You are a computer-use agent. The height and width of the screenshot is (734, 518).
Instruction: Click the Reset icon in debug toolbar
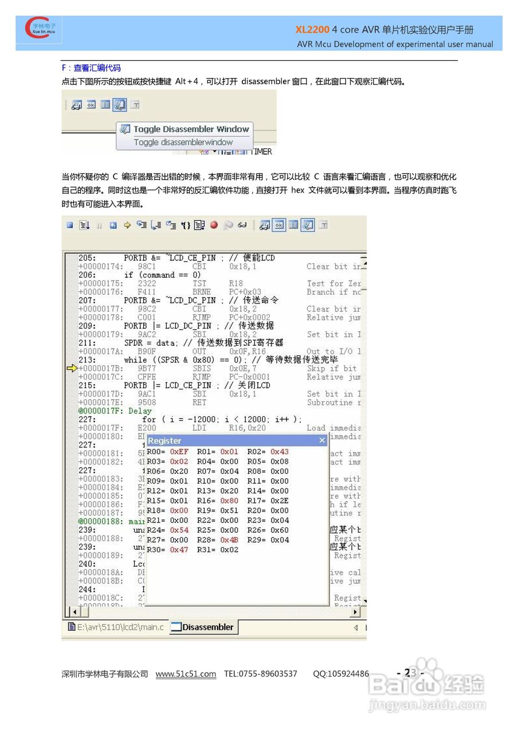(113, 225)
